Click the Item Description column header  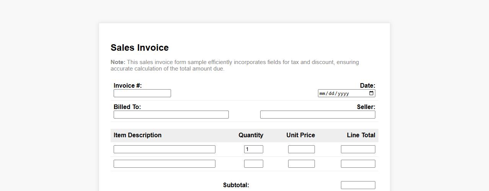tap(138, 135)
